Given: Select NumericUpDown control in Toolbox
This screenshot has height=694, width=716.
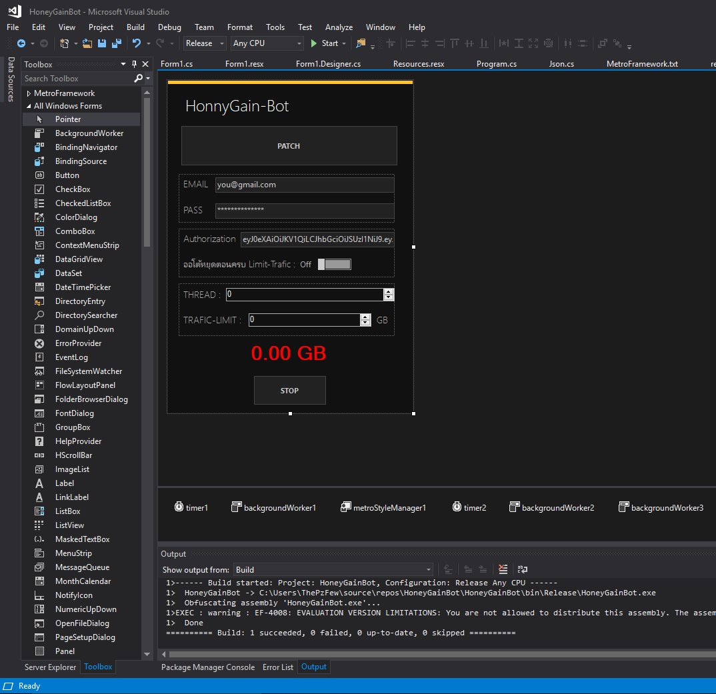Looking at the screenshot, I should [x=81, y=609].
